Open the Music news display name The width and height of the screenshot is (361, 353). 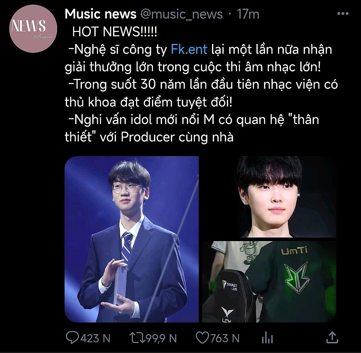click(x=100, y=14)
